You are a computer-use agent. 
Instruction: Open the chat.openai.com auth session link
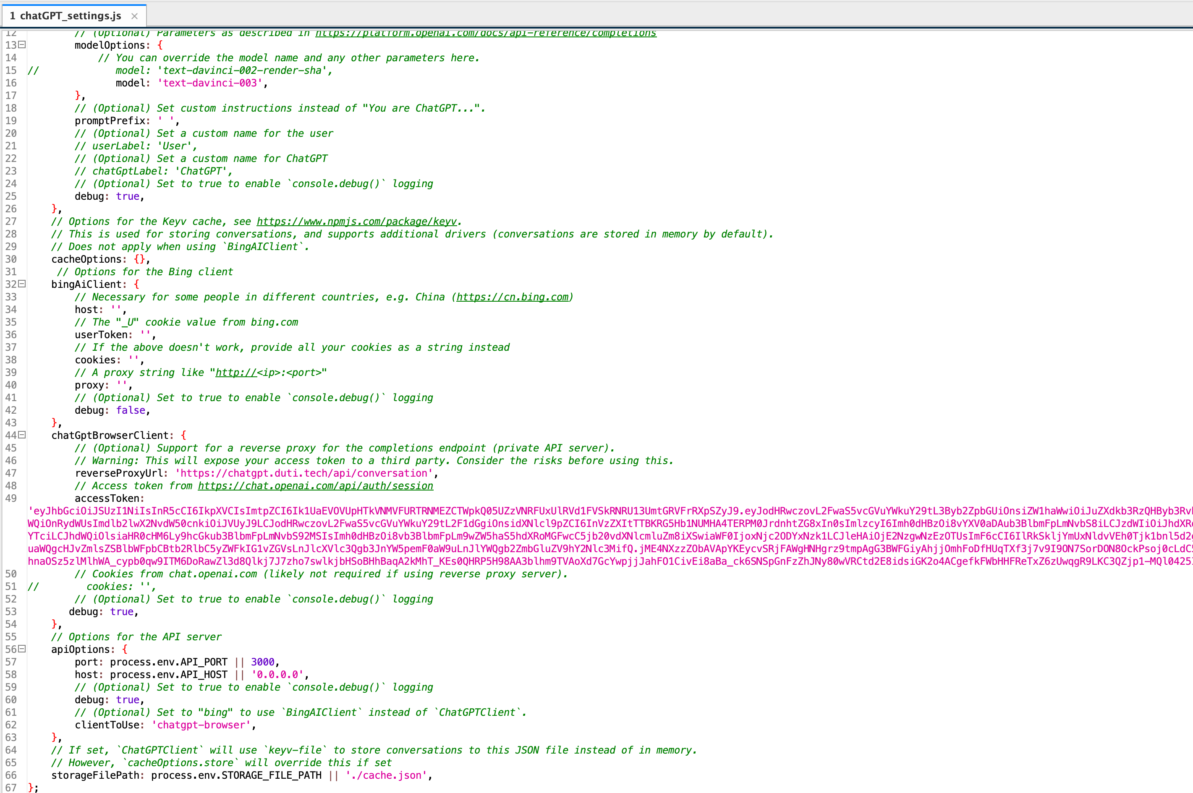[315, 486]
